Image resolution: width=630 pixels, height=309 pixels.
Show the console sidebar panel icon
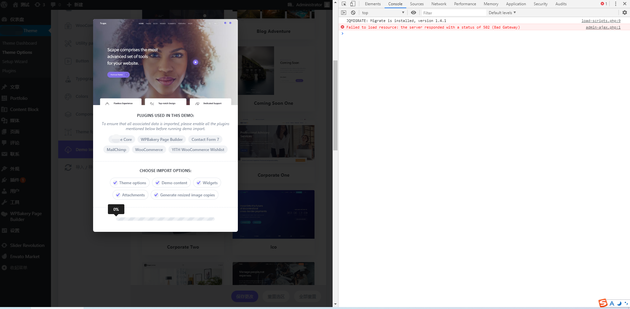(344, 13)
